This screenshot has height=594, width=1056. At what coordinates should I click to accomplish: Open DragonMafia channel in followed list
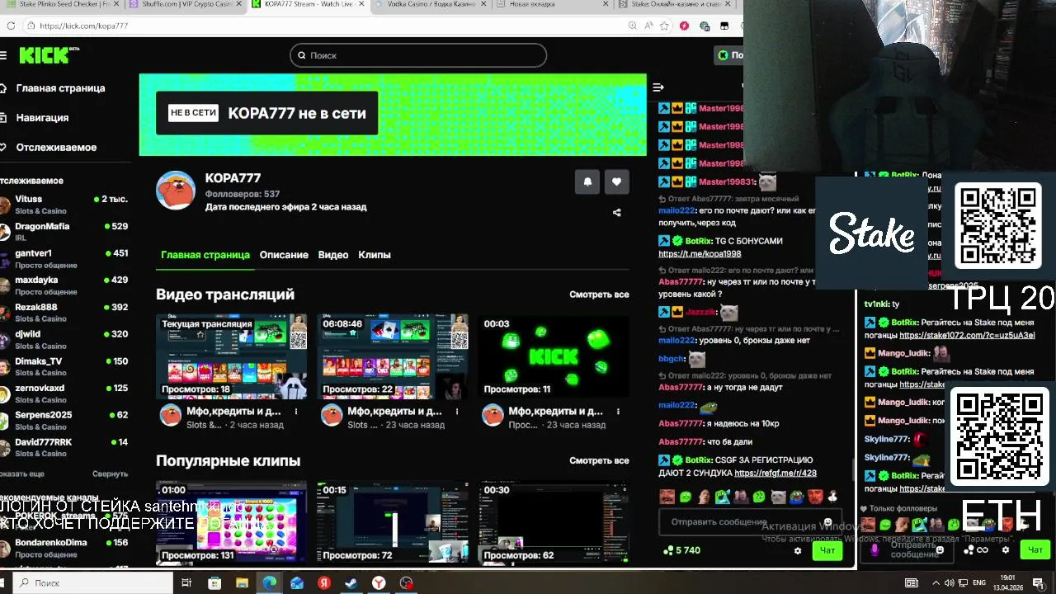[64, 231]
